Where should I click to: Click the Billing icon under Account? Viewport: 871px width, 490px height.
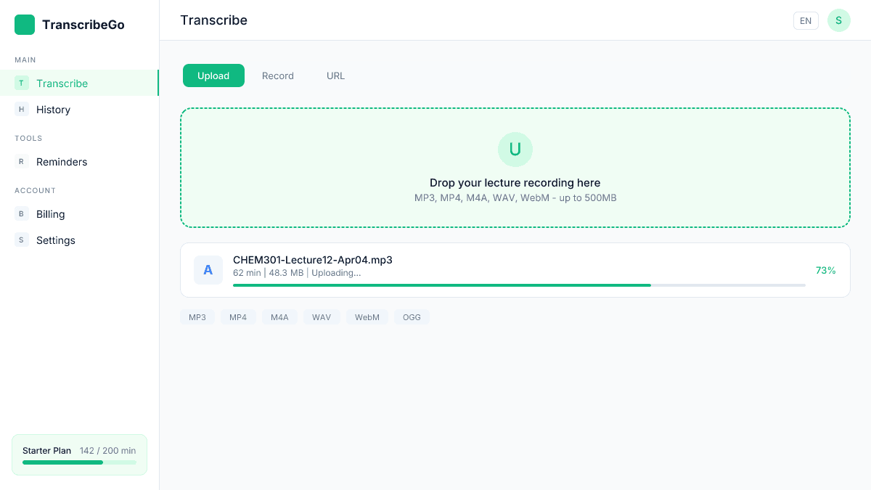click(x=21, y=214)
